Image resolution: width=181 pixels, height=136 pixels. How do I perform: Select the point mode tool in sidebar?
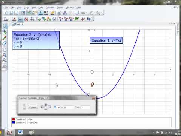coord(5,32)
